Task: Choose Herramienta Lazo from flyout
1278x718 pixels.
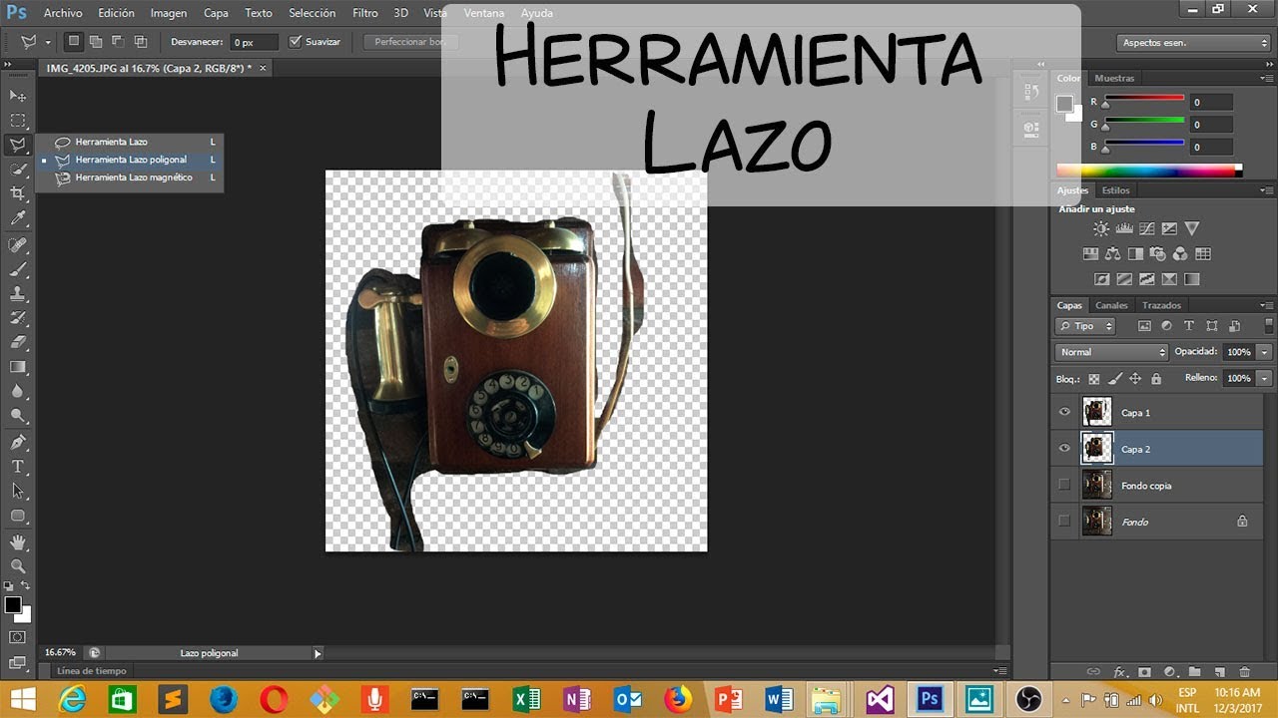Action: pyautogui.click(x=130, y=142)
